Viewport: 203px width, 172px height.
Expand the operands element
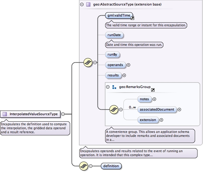click(128, 65)
